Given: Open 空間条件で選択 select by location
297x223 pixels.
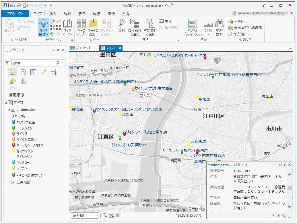Looking at the screenshot, I should pyautogui.click(x=150, y=27).
